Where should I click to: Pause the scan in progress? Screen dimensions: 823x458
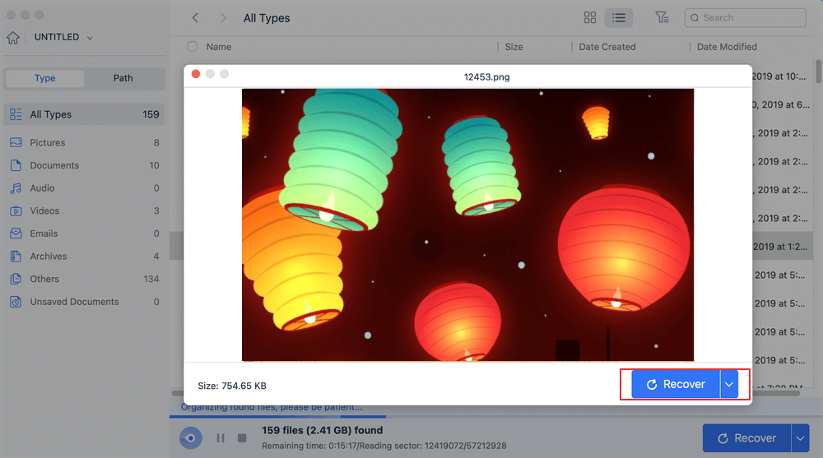pyautogui.click(x=221, y=438)
